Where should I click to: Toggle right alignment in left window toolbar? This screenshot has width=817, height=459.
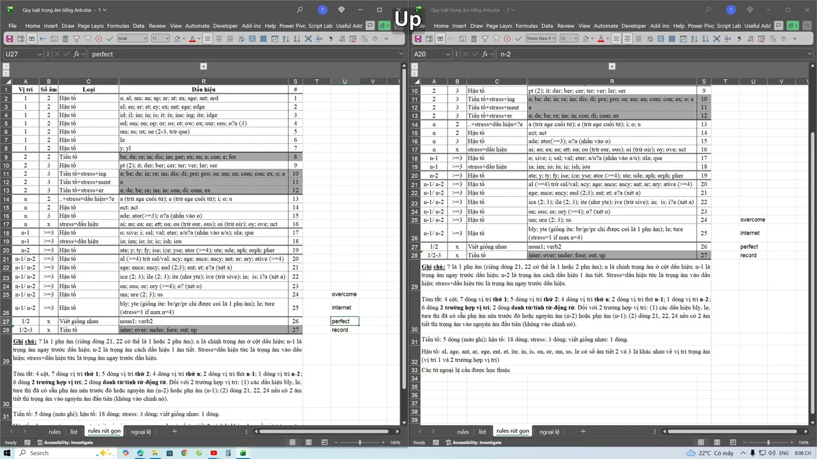point(230,38)
